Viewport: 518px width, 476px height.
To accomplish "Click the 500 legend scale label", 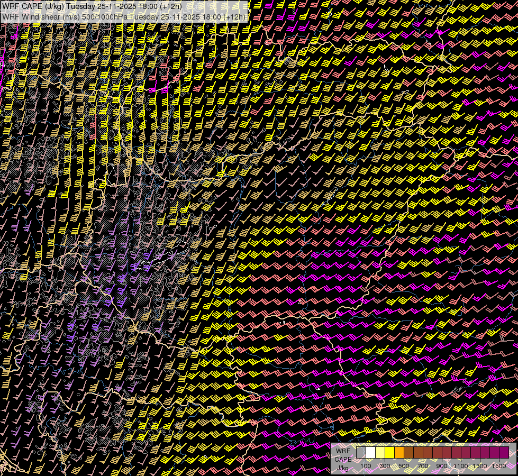I will 404,466.
